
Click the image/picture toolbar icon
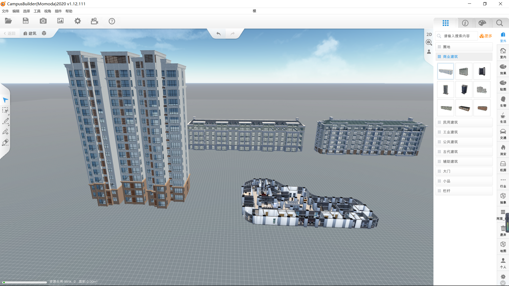click(x=60, y=21)
